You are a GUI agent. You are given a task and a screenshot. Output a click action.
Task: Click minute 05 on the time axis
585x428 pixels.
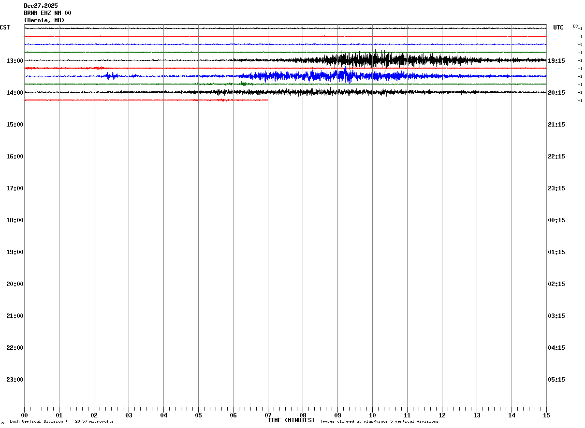click(198, 415)
